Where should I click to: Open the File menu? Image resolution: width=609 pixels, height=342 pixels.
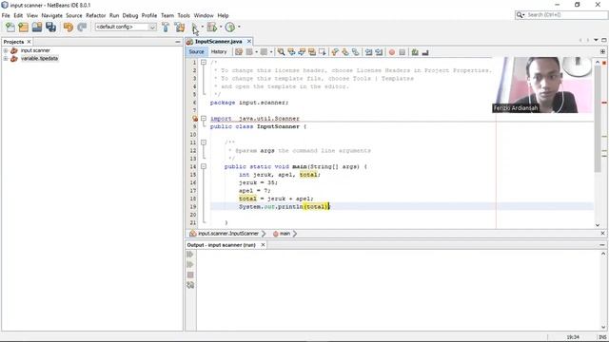(x=6, y=15)
